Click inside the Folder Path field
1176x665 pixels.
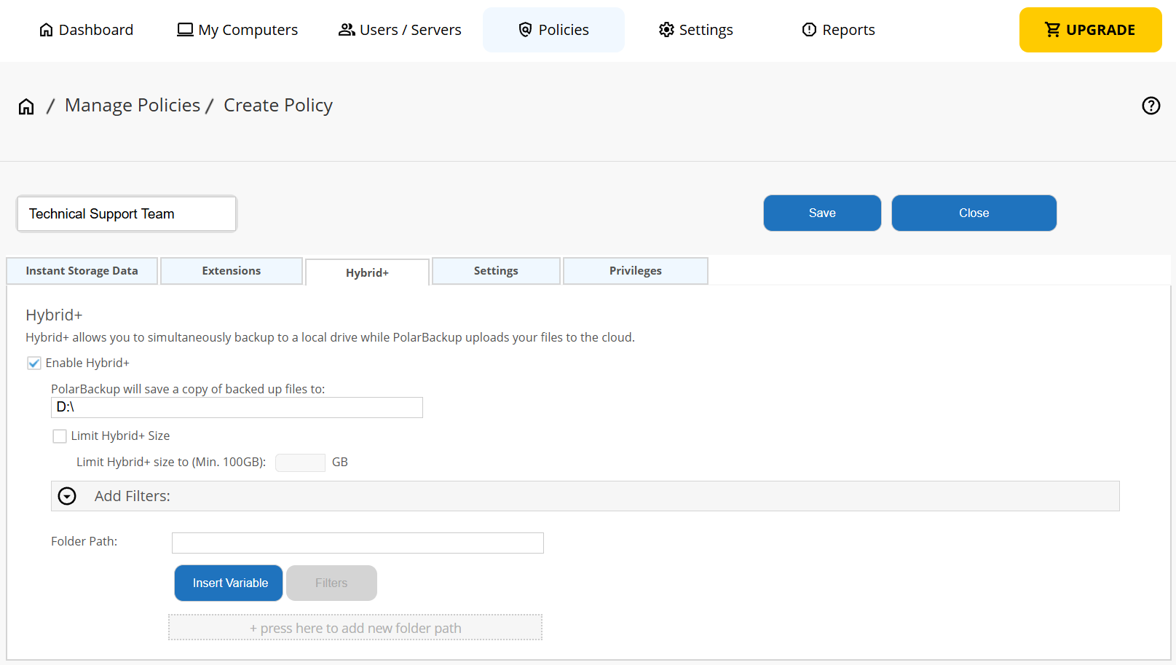click(357, 543)
